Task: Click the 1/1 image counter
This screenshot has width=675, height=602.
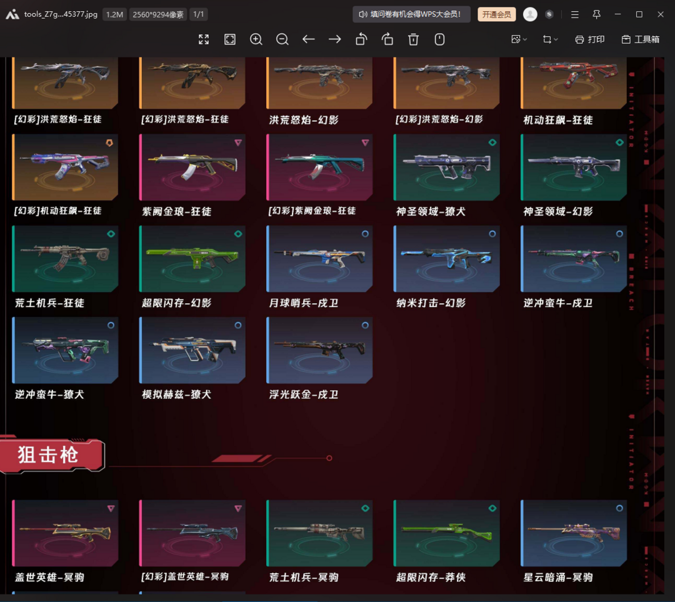Action: [x=199, y=14]
